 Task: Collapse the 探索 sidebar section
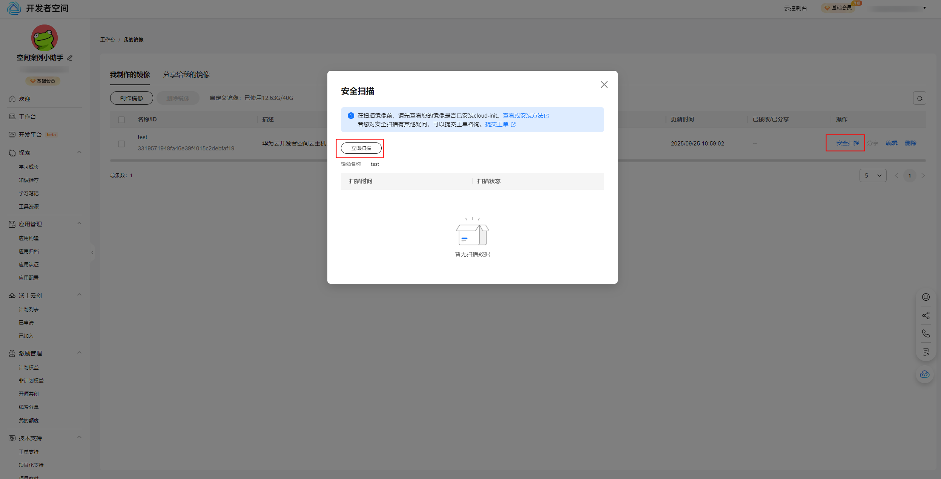coord(79,152)
